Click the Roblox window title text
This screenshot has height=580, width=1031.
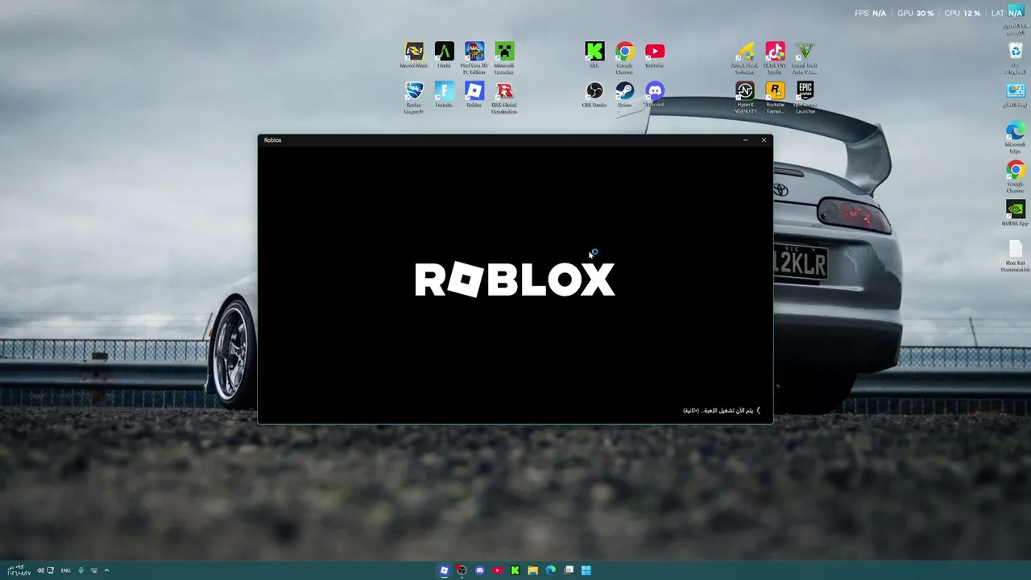click(273, 140)
